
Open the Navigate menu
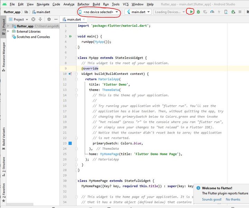[x=43, y=4]
